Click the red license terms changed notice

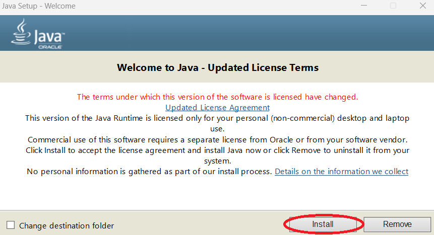click(x=217, y=97)
